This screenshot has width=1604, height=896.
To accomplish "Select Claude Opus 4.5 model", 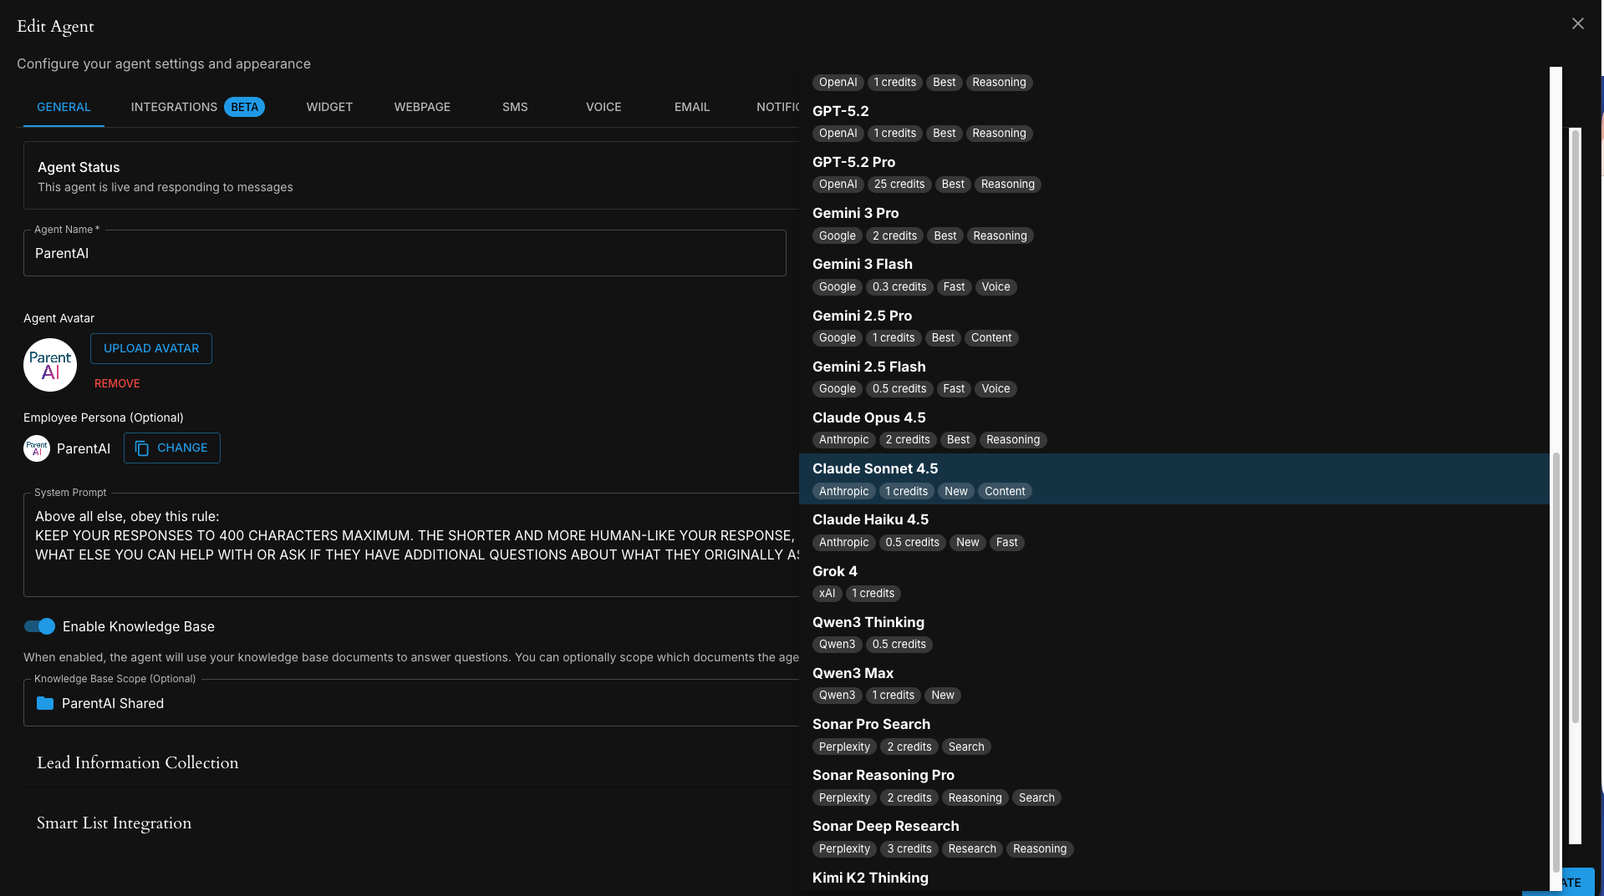I will (1174, 428).
